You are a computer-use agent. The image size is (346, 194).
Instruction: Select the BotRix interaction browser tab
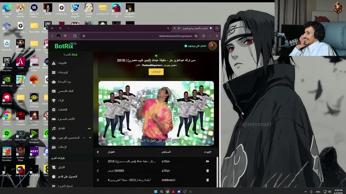pos(193,28)
